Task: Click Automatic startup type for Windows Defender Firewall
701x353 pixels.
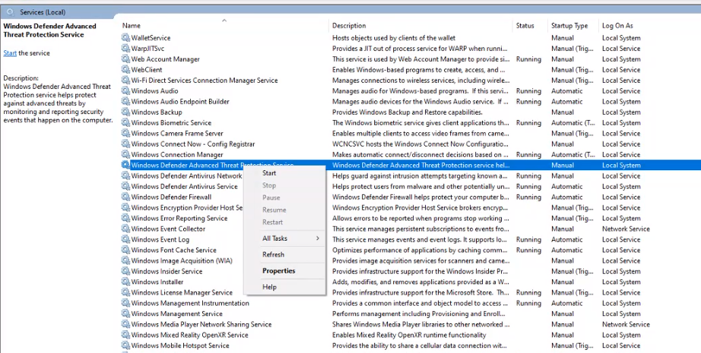Action: (x=567, y=197)
